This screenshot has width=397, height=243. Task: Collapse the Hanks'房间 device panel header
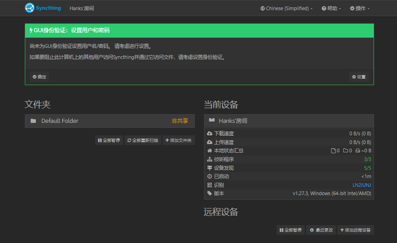pos(289,121)
